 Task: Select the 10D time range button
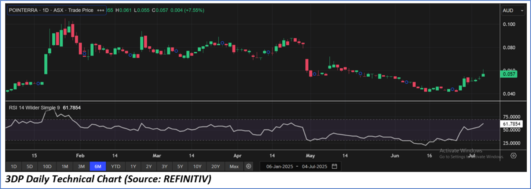47,166
